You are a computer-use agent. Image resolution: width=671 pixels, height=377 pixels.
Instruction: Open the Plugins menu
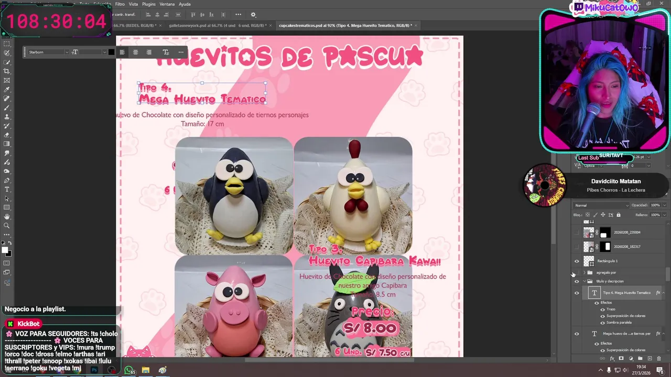(149, 4)
